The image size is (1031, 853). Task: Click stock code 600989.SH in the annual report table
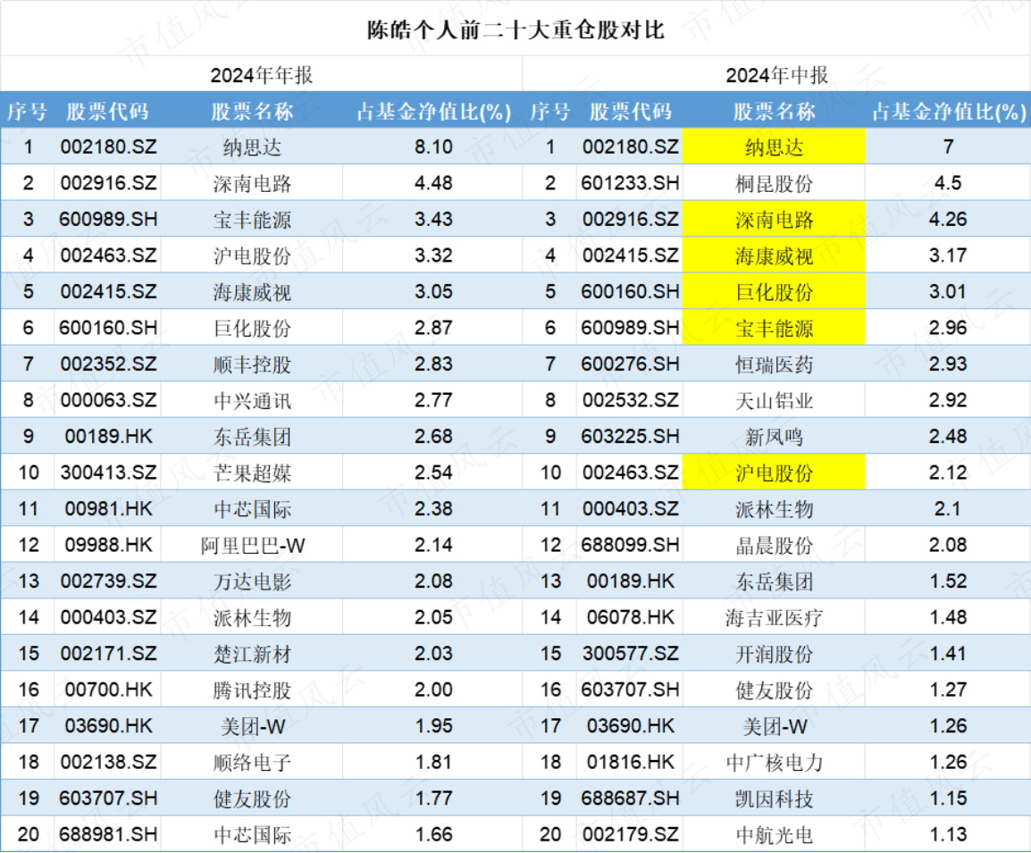tap(108, 219)
